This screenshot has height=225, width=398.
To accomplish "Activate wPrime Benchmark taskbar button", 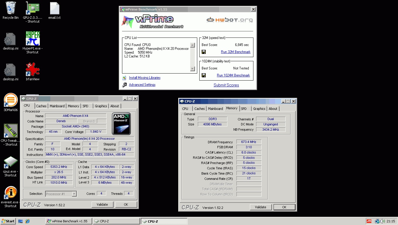I will [x=68, y=221].
